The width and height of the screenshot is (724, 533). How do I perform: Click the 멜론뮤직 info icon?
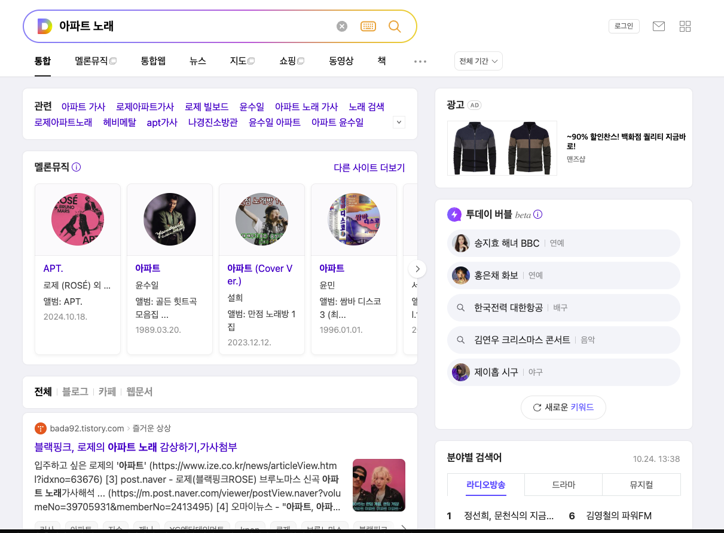click(76, 167)
